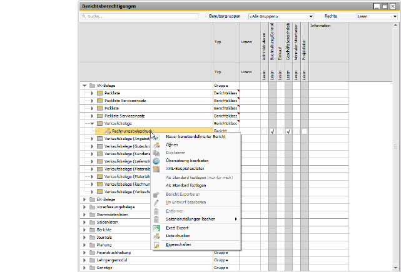401x272 pixels.
Task: Select the Verkaufsbelege (Gutschrift row
Action: pyautogui.click(x=127, y=146)
